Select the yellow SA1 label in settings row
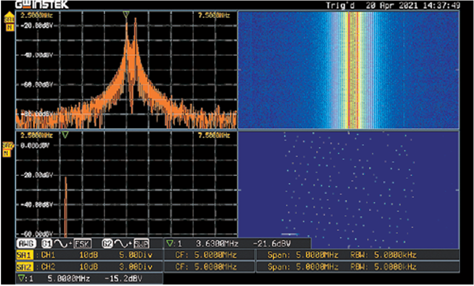Image resolution: width=474 pixels, height=286 pixels. point(25,255)
